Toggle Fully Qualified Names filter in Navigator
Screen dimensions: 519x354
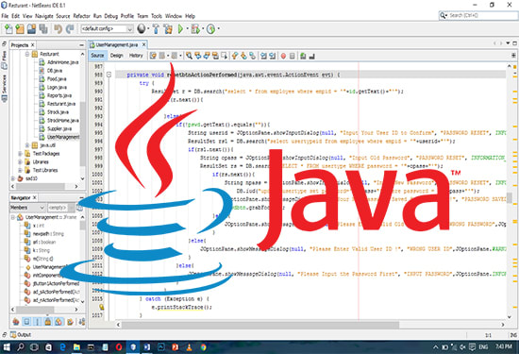pyautogui.click(x=70, y=321)
